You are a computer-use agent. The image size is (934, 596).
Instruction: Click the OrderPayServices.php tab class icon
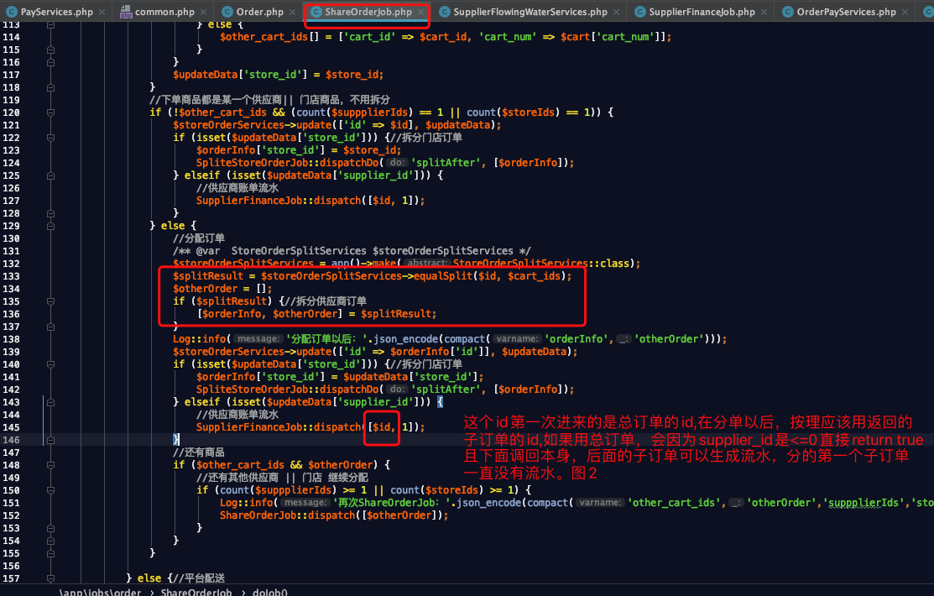pos(787,12)
